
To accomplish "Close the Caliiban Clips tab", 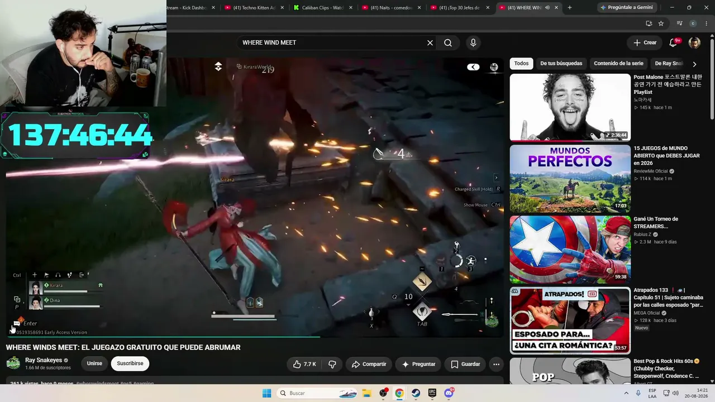I will coord(351,8).
